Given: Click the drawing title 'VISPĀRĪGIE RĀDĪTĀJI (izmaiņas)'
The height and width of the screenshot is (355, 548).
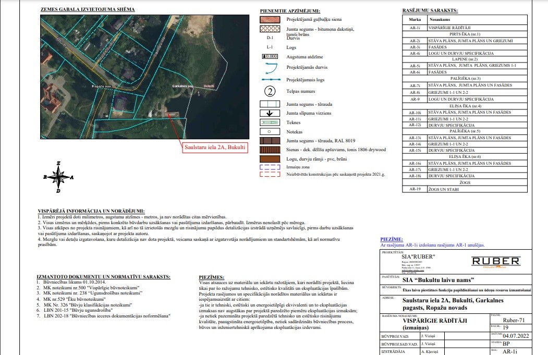Looking at the screenshot, I should [x=435, y=324].
